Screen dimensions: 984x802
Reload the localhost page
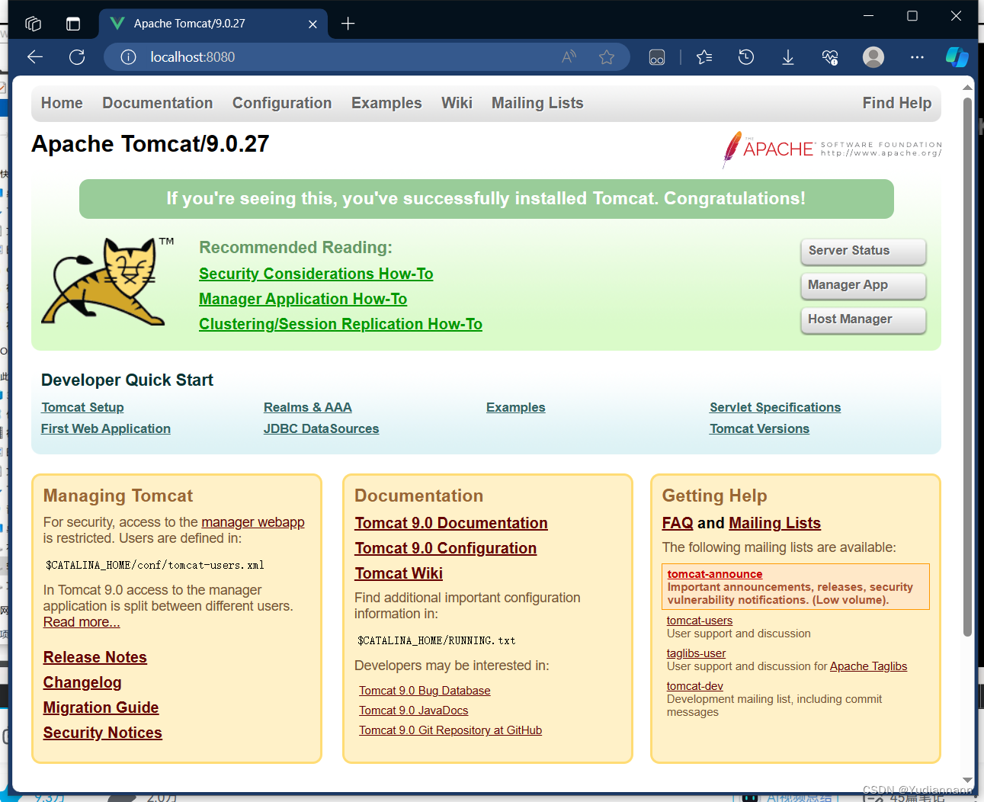(77, 57)
